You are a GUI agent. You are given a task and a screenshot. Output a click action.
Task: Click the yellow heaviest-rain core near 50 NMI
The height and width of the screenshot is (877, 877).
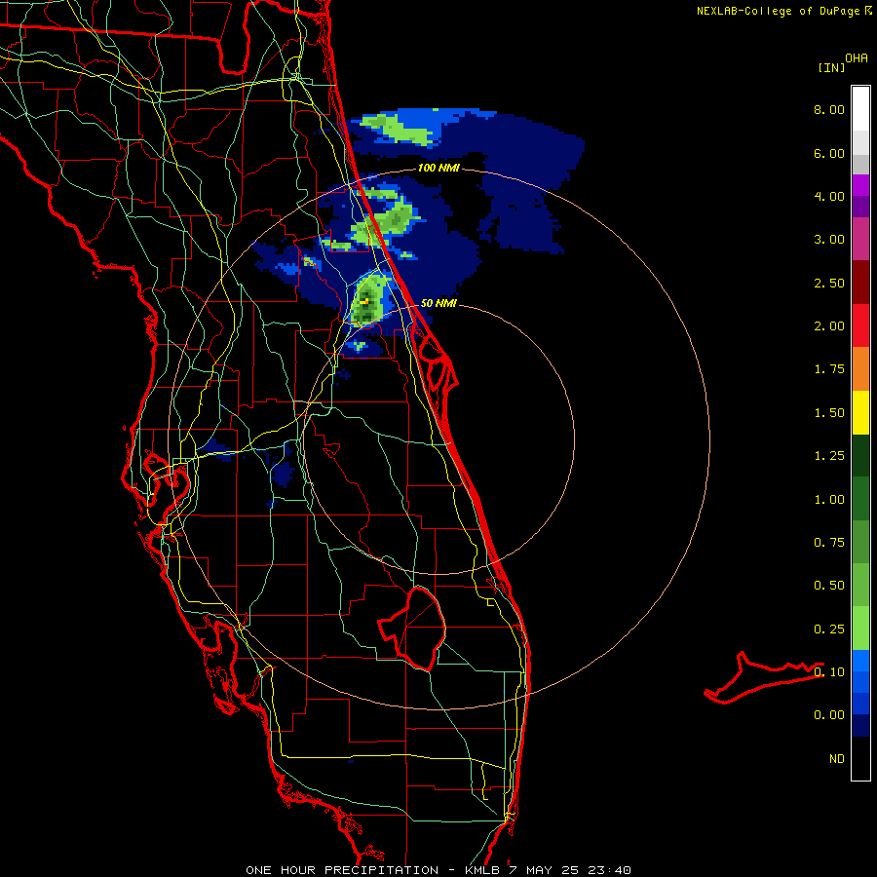point(364,301)
